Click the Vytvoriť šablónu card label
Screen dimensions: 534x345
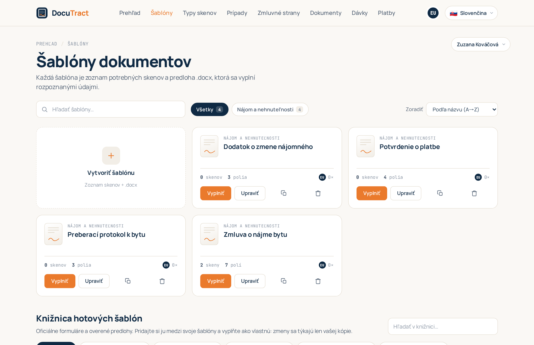[111, 173]
